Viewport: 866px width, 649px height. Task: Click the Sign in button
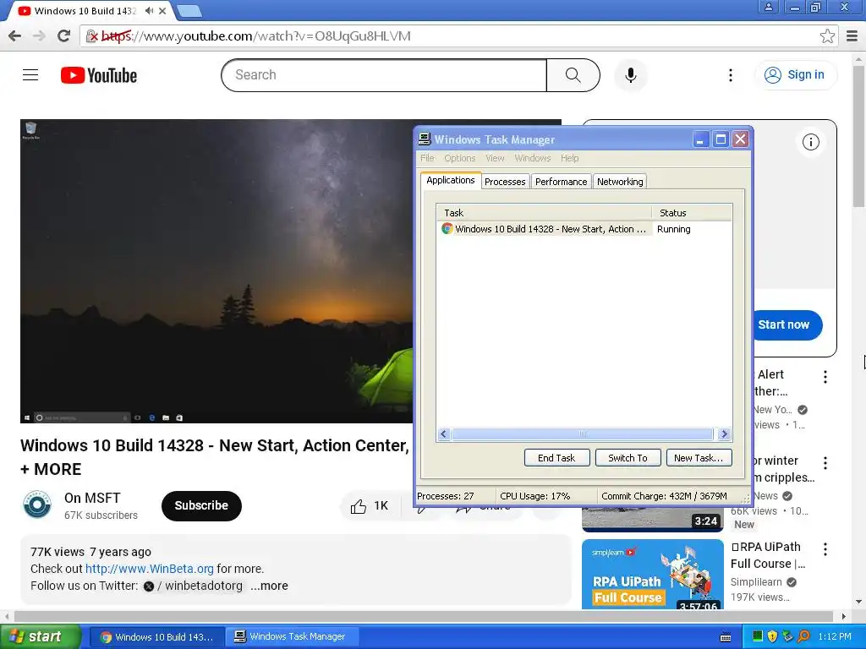point(795,75)
